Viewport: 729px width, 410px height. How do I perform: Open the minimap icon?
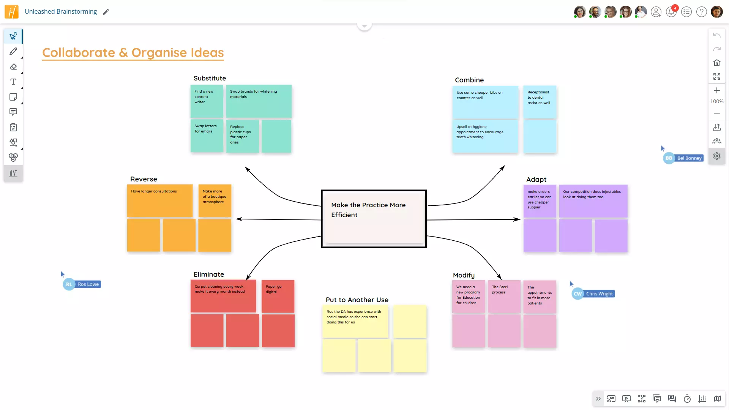click(717, 399)
